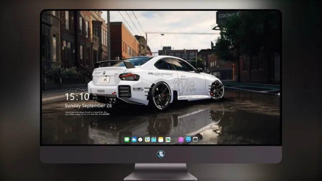Viewport: 322px width, 181px height.
Task: Click the small tagline text under the date
Action: 87,113
